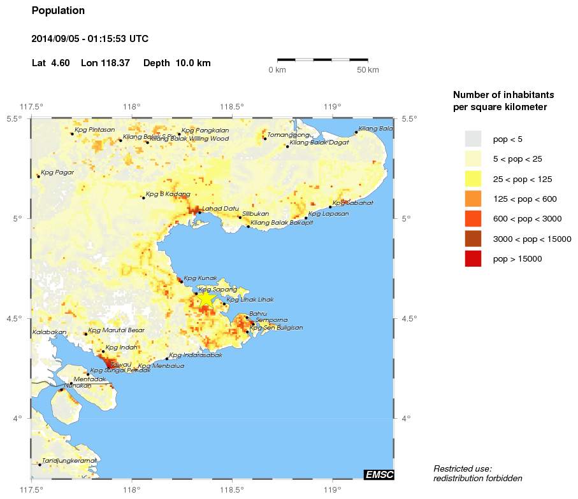Click the 'Kilang Balak Bakapit' label
The image size is (578, 499).
click(282, 222)
